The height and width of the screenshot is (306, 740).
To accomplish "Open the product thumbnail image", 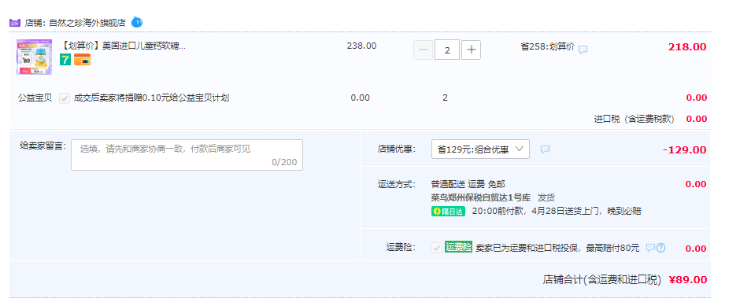I will (34, 57).
